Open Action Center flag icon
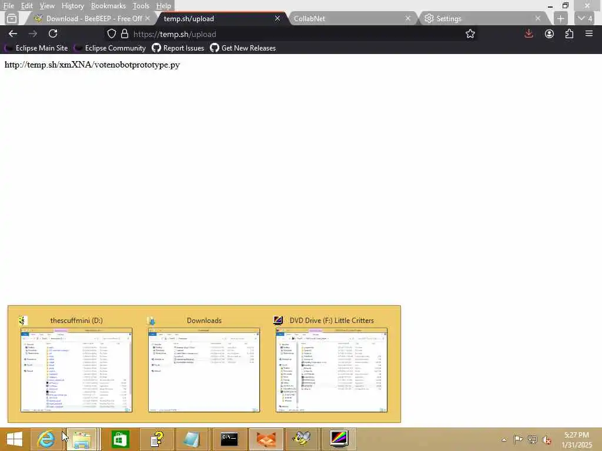This screenshot has width=602, height=451. click(518, 439)
